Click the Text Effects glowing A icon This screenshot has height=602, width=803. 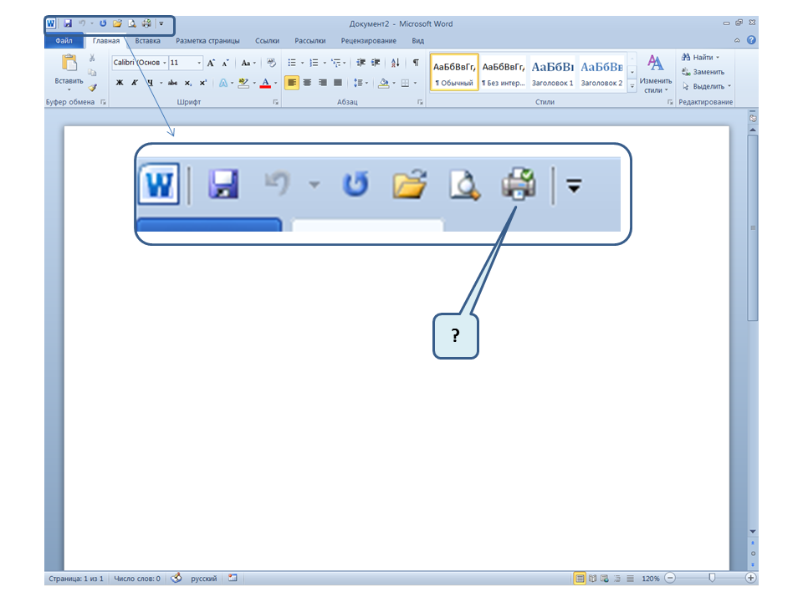[x=223, y=83]
